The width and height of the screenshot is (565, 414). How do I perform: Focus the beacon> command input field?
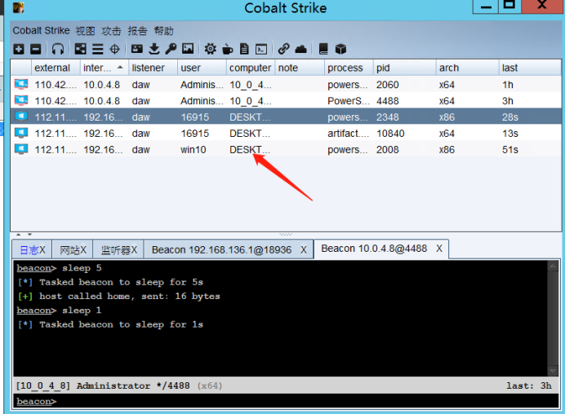286,401
